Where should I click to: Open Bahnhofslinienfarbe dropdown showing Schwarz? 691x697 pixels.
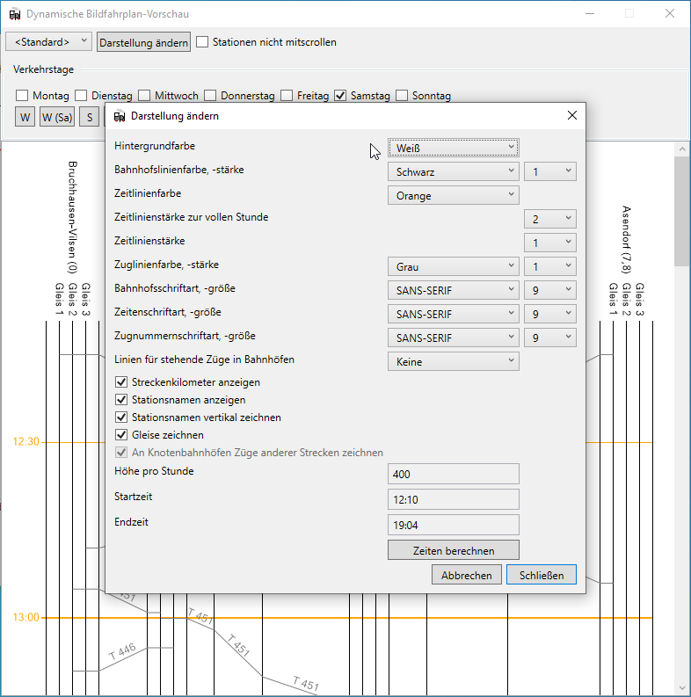453,171
